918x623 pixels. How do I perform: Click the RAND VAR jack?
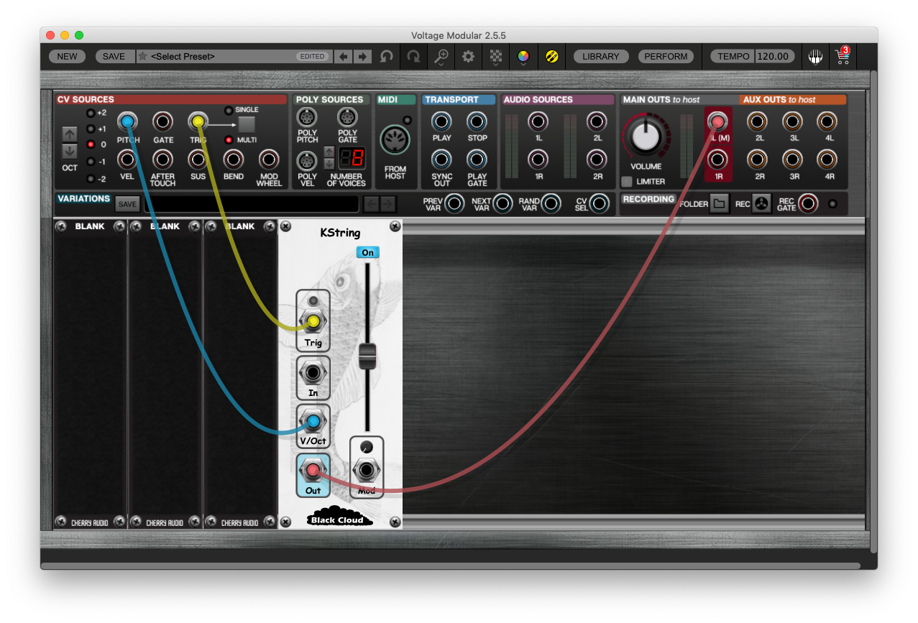pos(551,204)
